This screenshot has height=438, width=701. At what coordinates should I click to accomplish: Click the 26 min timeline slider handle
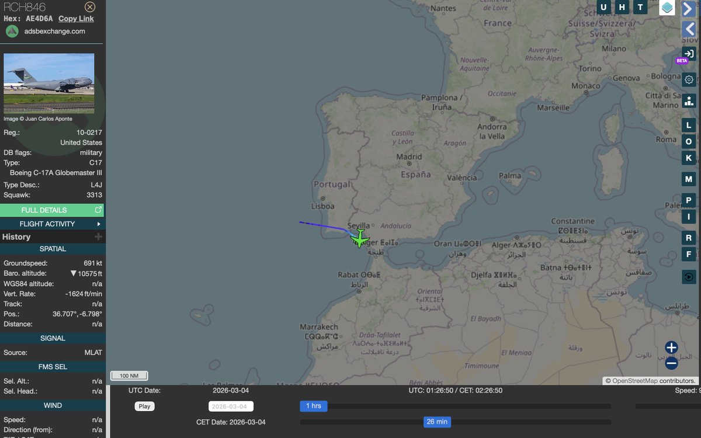[437, 422]
